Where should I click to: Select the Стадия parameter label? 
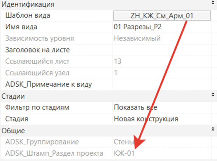17,119
